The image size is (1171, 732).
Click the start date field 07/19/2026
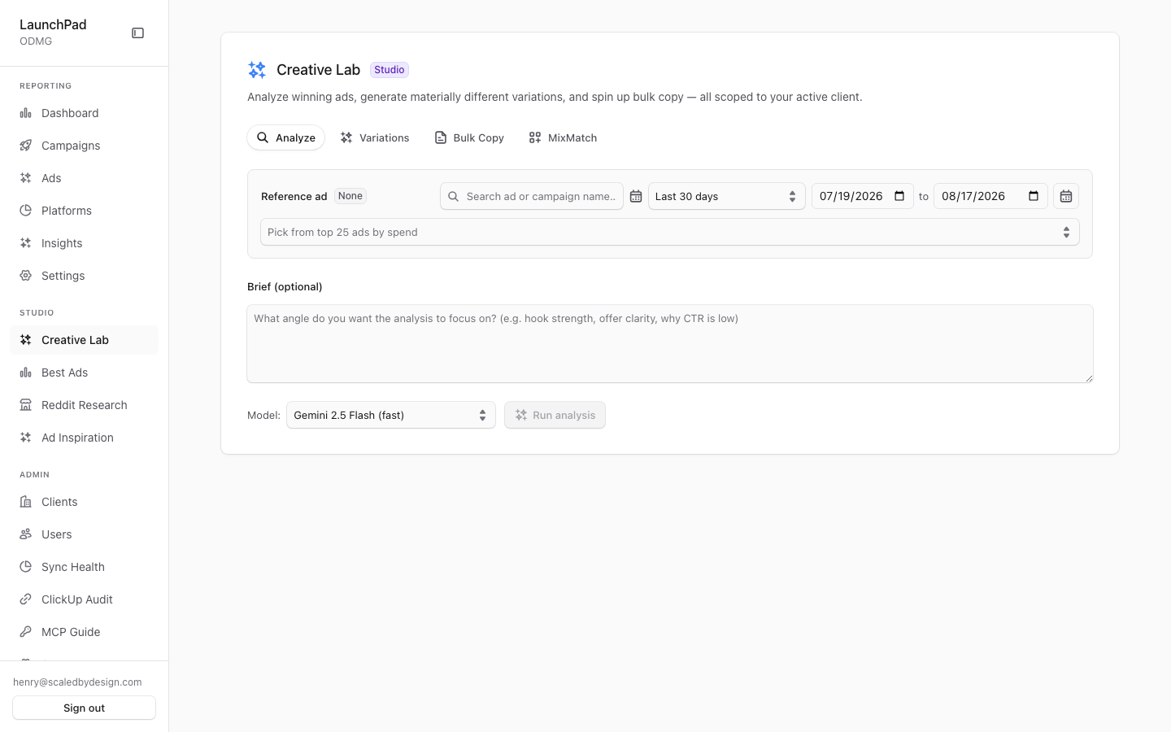click(x=863, y=196)
